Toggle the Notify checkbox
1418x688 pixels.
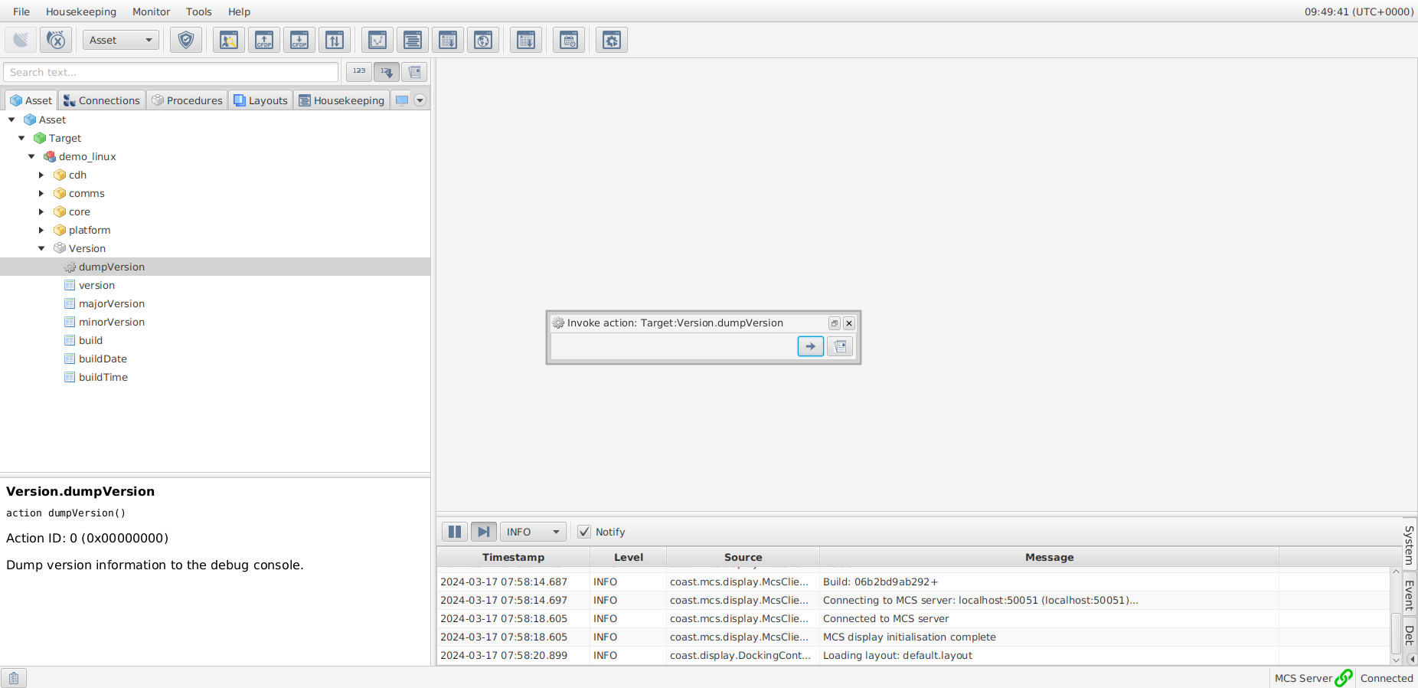(x=584, y=532)
